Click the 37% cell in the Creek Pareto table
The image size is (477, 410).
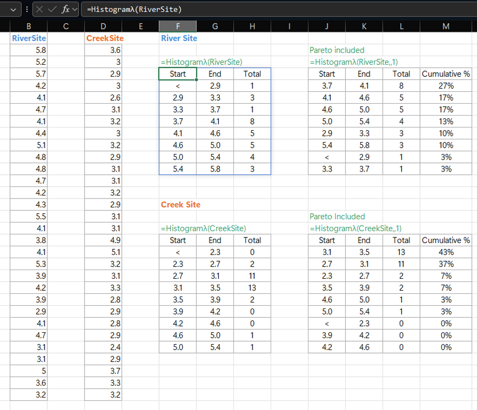point(446,264)
